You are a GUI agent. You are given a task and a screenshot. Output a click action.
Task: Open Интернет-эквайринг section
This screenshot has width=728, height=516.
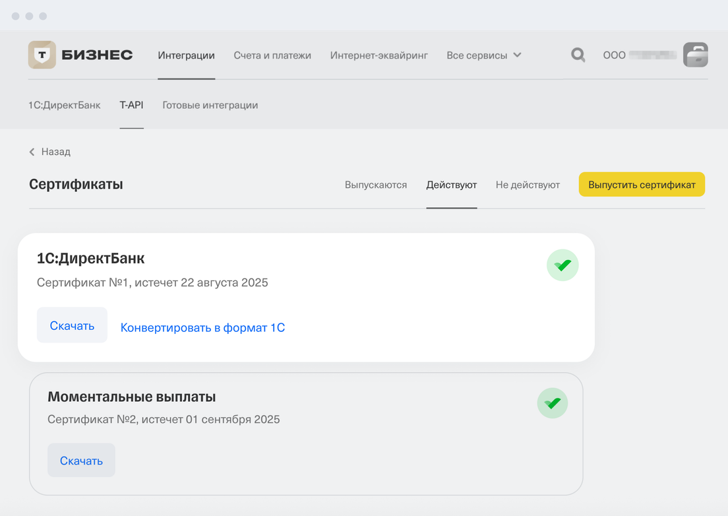click(379, 55)
